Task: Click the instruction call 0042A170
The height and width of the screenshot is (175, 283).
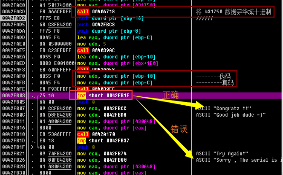Action: pyautogui.click(x=96, y=134)
